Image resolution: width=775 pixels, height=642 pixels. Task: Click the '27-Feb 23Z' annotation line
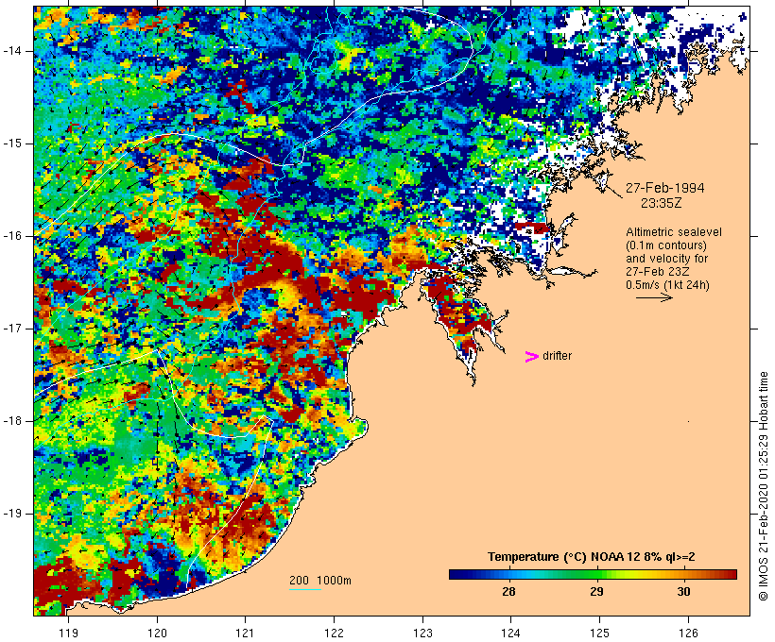pyautogui.click(x=658, y=272)
